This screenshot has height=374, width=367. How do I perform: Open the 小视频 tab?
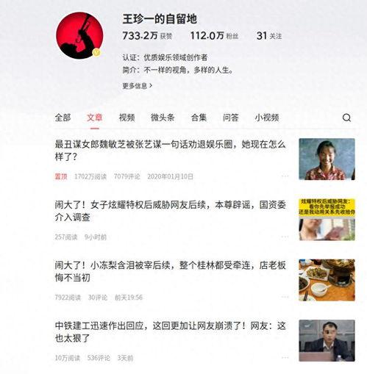267,118
